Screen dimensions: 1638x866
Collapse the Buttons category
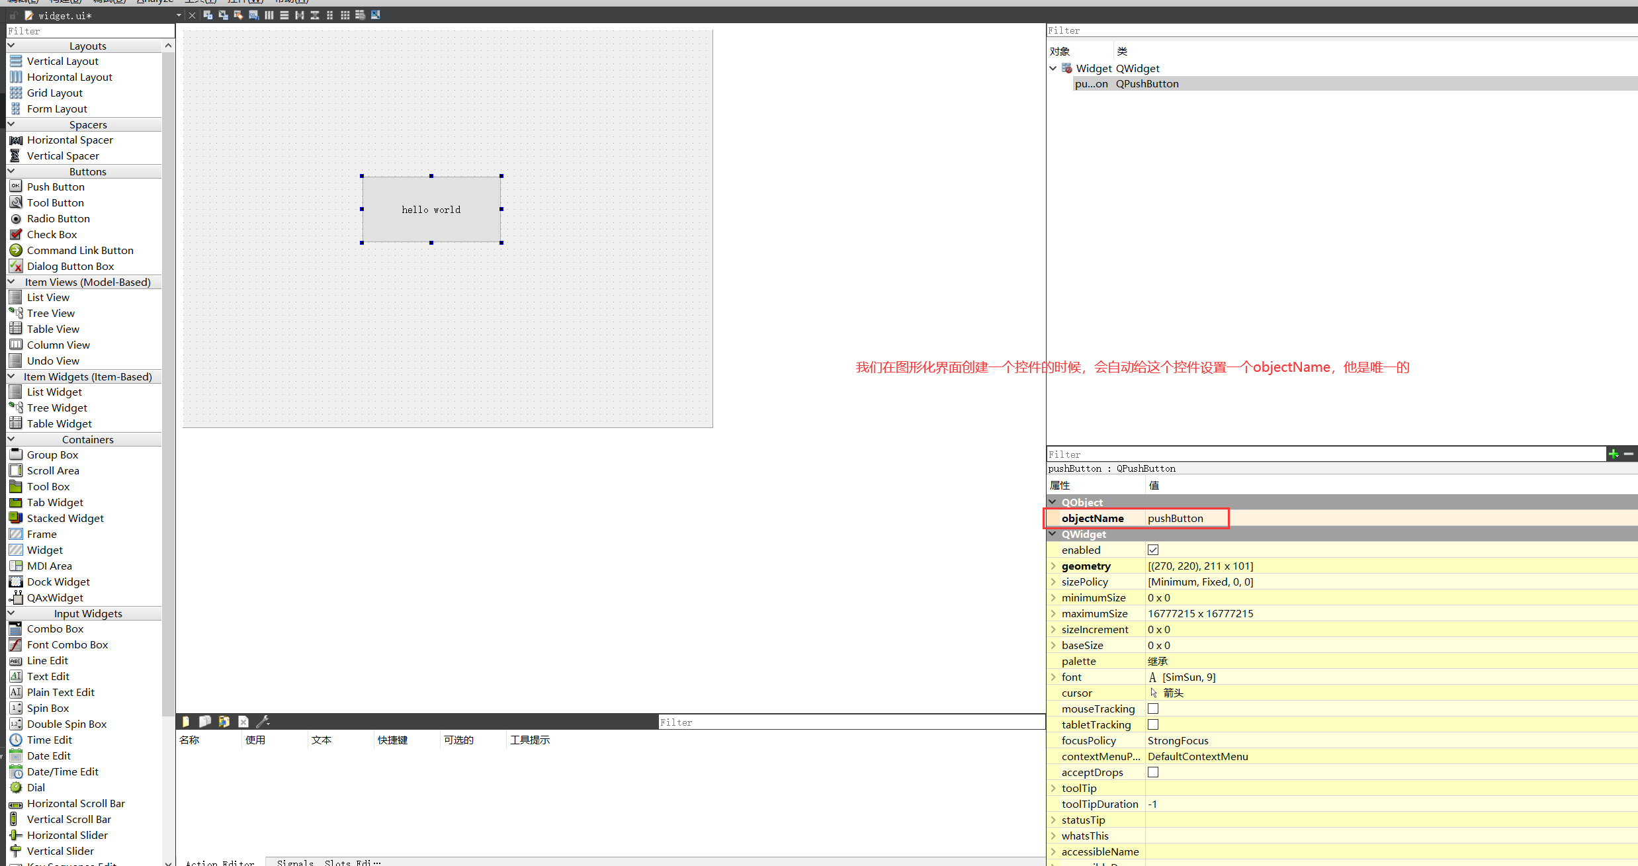point(11,171)
